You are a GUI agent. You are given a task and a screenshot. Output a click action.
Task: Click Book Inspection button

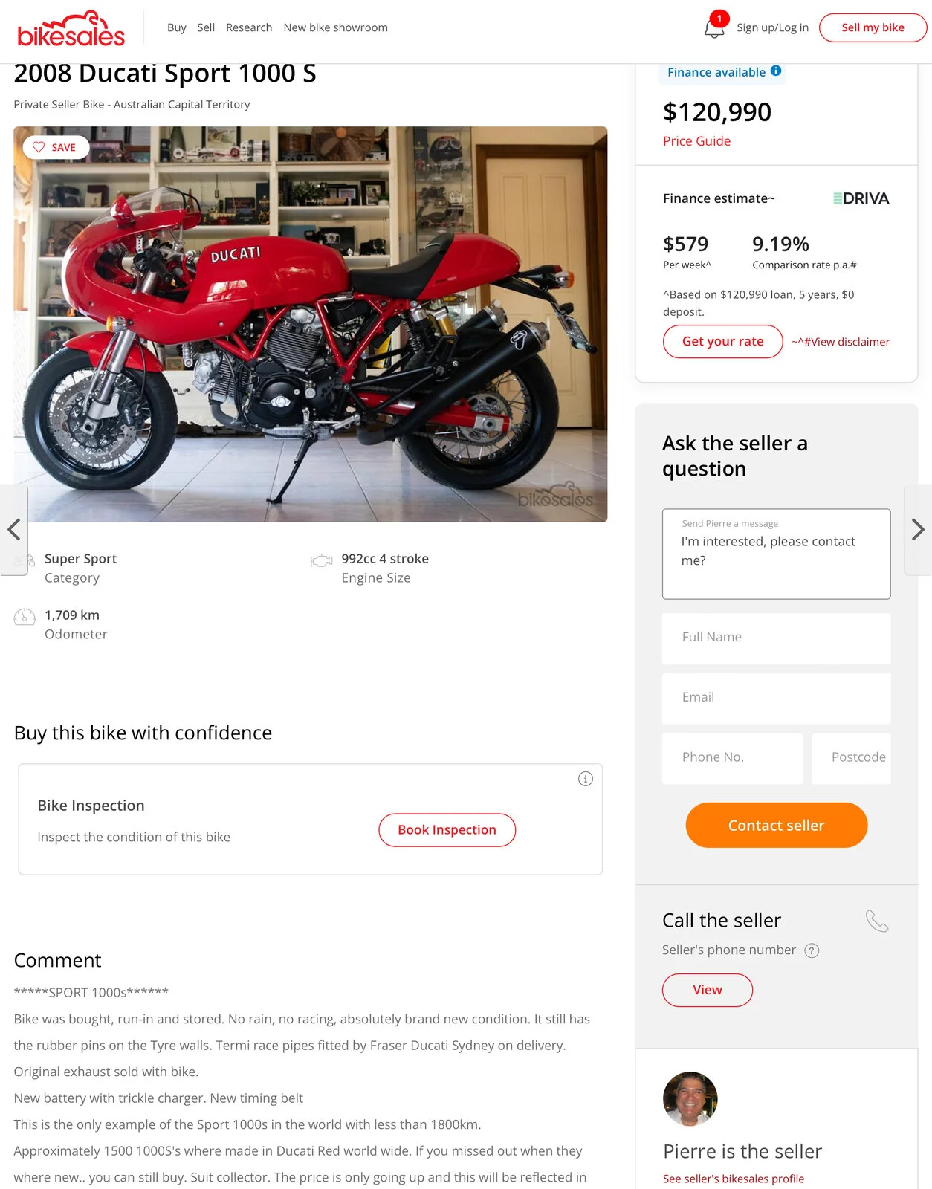[x=447, y=830]
